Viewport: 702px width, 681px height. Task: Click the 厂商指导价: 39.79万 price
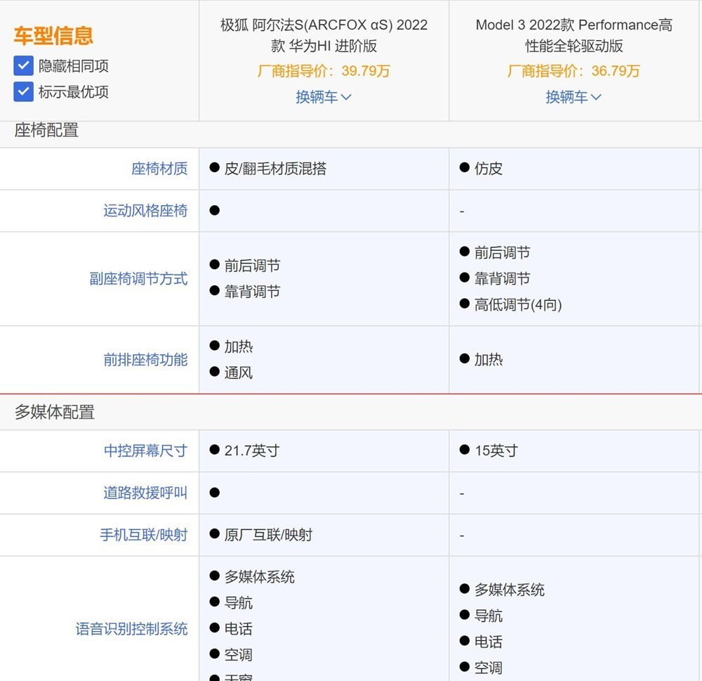coord(324,71)
